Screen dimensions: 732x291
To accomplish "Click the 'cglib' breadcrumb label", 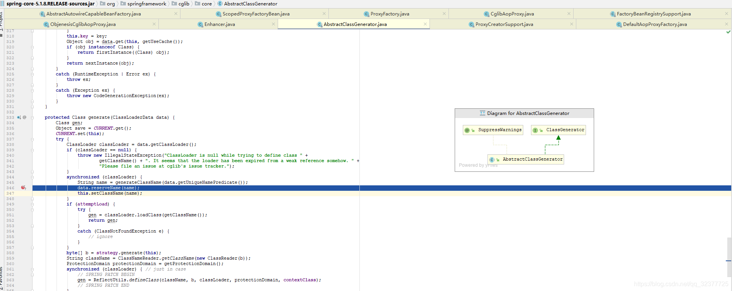I will [184, 3].
